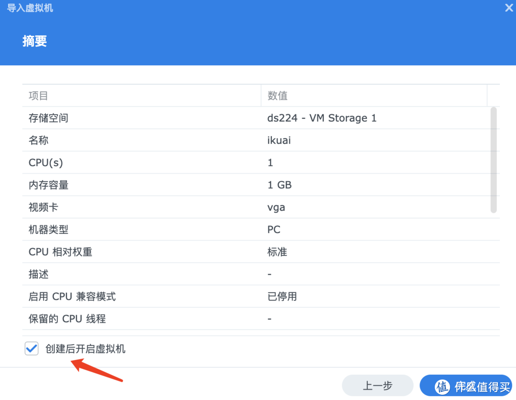Uncheck the 创建后开启虚拟机 checkbox
This screenshot has height=400, width=516.
click(31, 348)
